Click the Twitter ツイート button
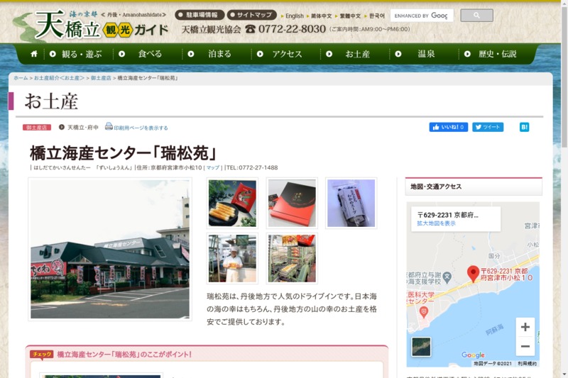The height and width of the screenshot is (378, 568). coord(488,128)
